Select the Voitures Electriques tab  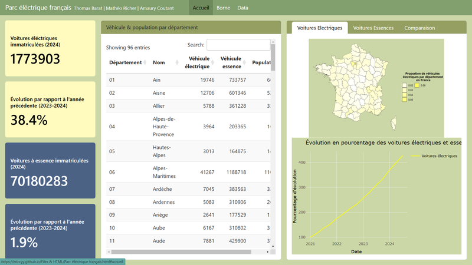tap(319, 28)
